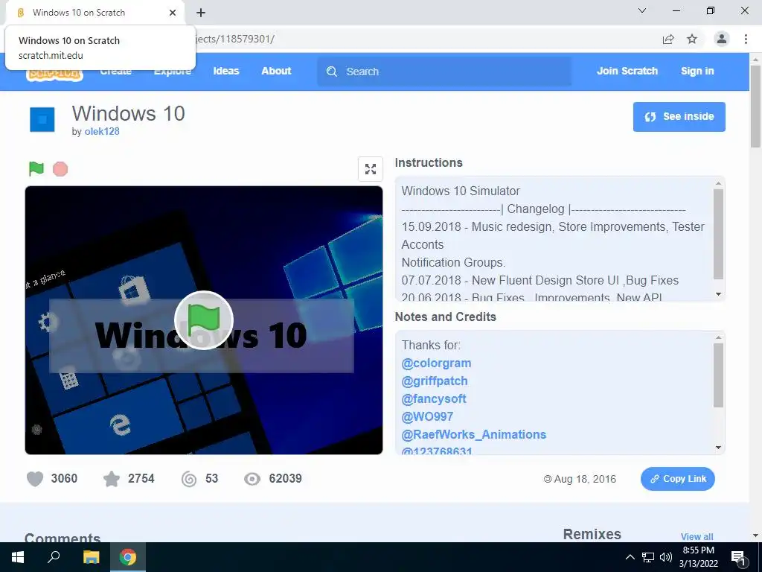Open the @colorgram profile link
The image size is (762, 572).
click(436, 363)
